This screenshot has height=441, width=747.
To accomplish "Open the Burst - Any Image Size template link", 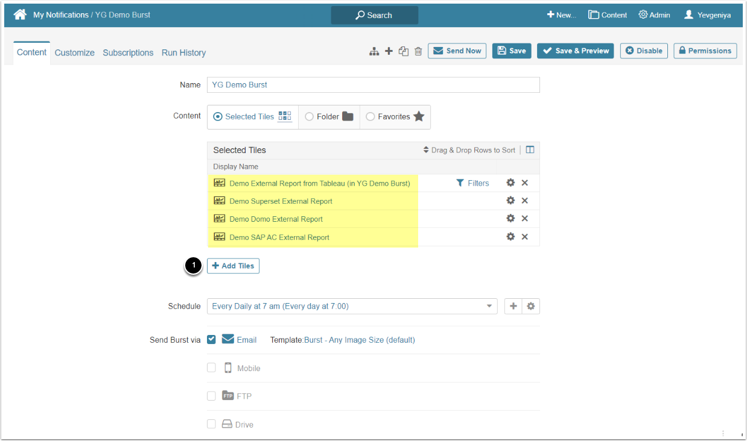I will (360, 340).
